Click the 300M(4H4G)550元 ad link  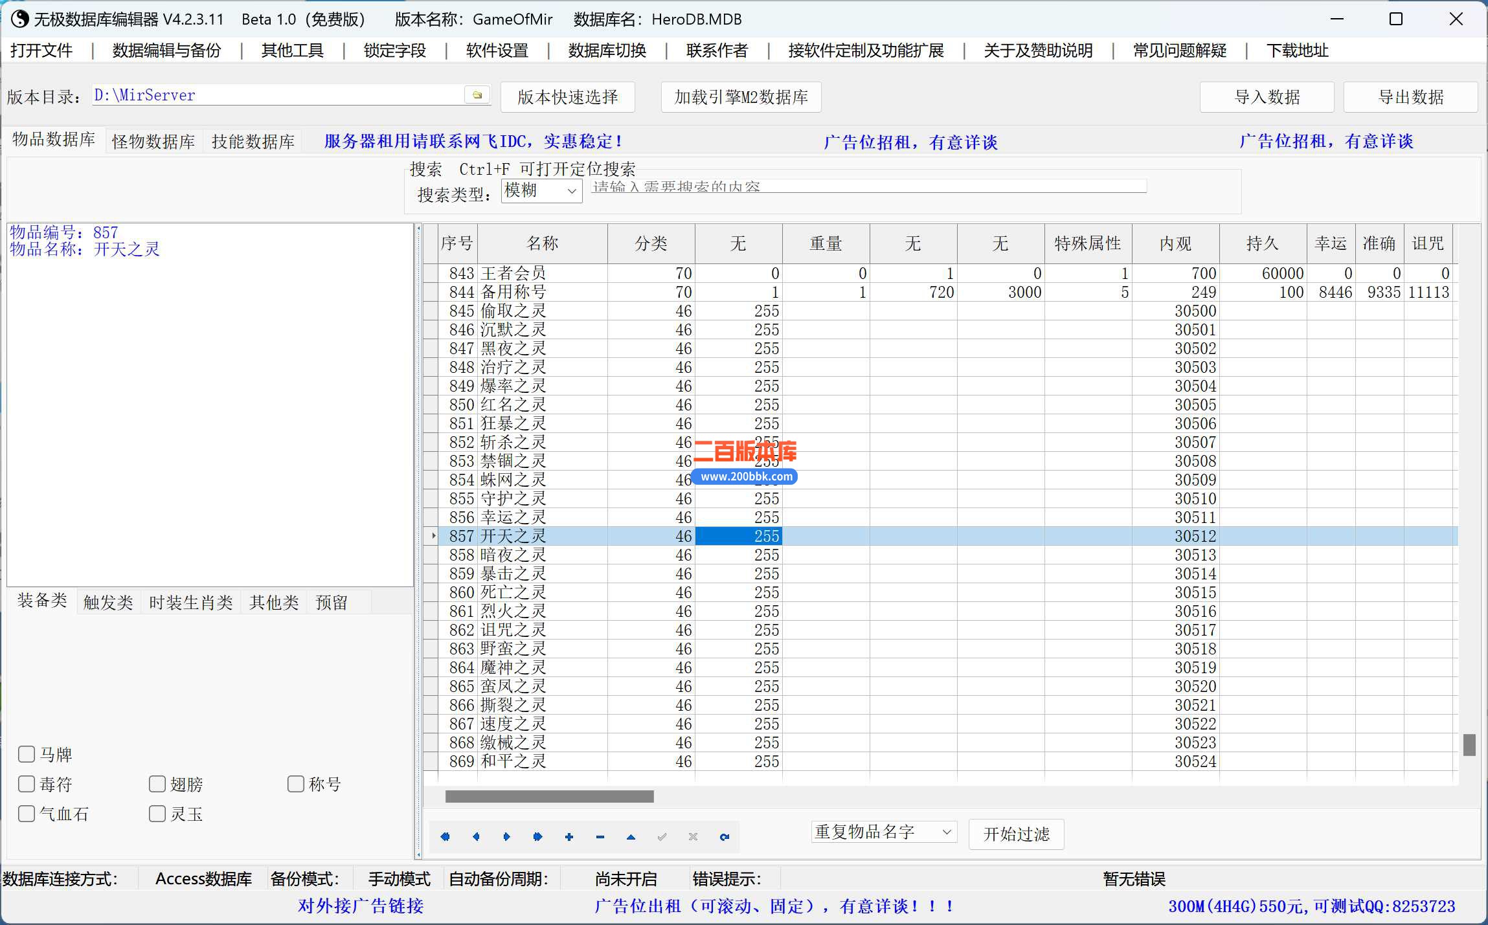(1312, 906)
